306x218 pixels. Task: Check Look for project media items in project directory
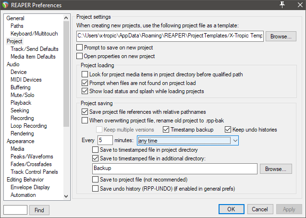point(85,74)
